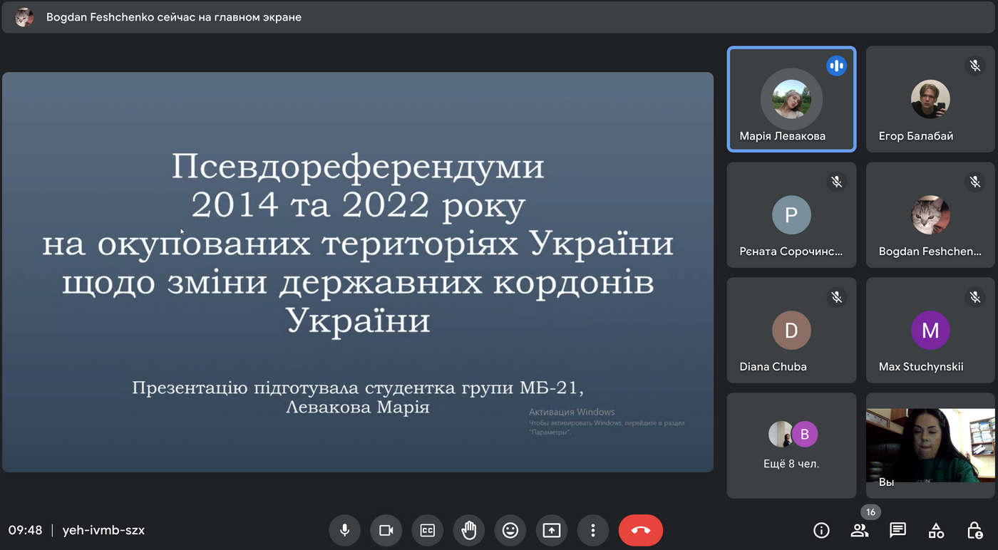Open the chat messages panel

(x=897, y=530)
